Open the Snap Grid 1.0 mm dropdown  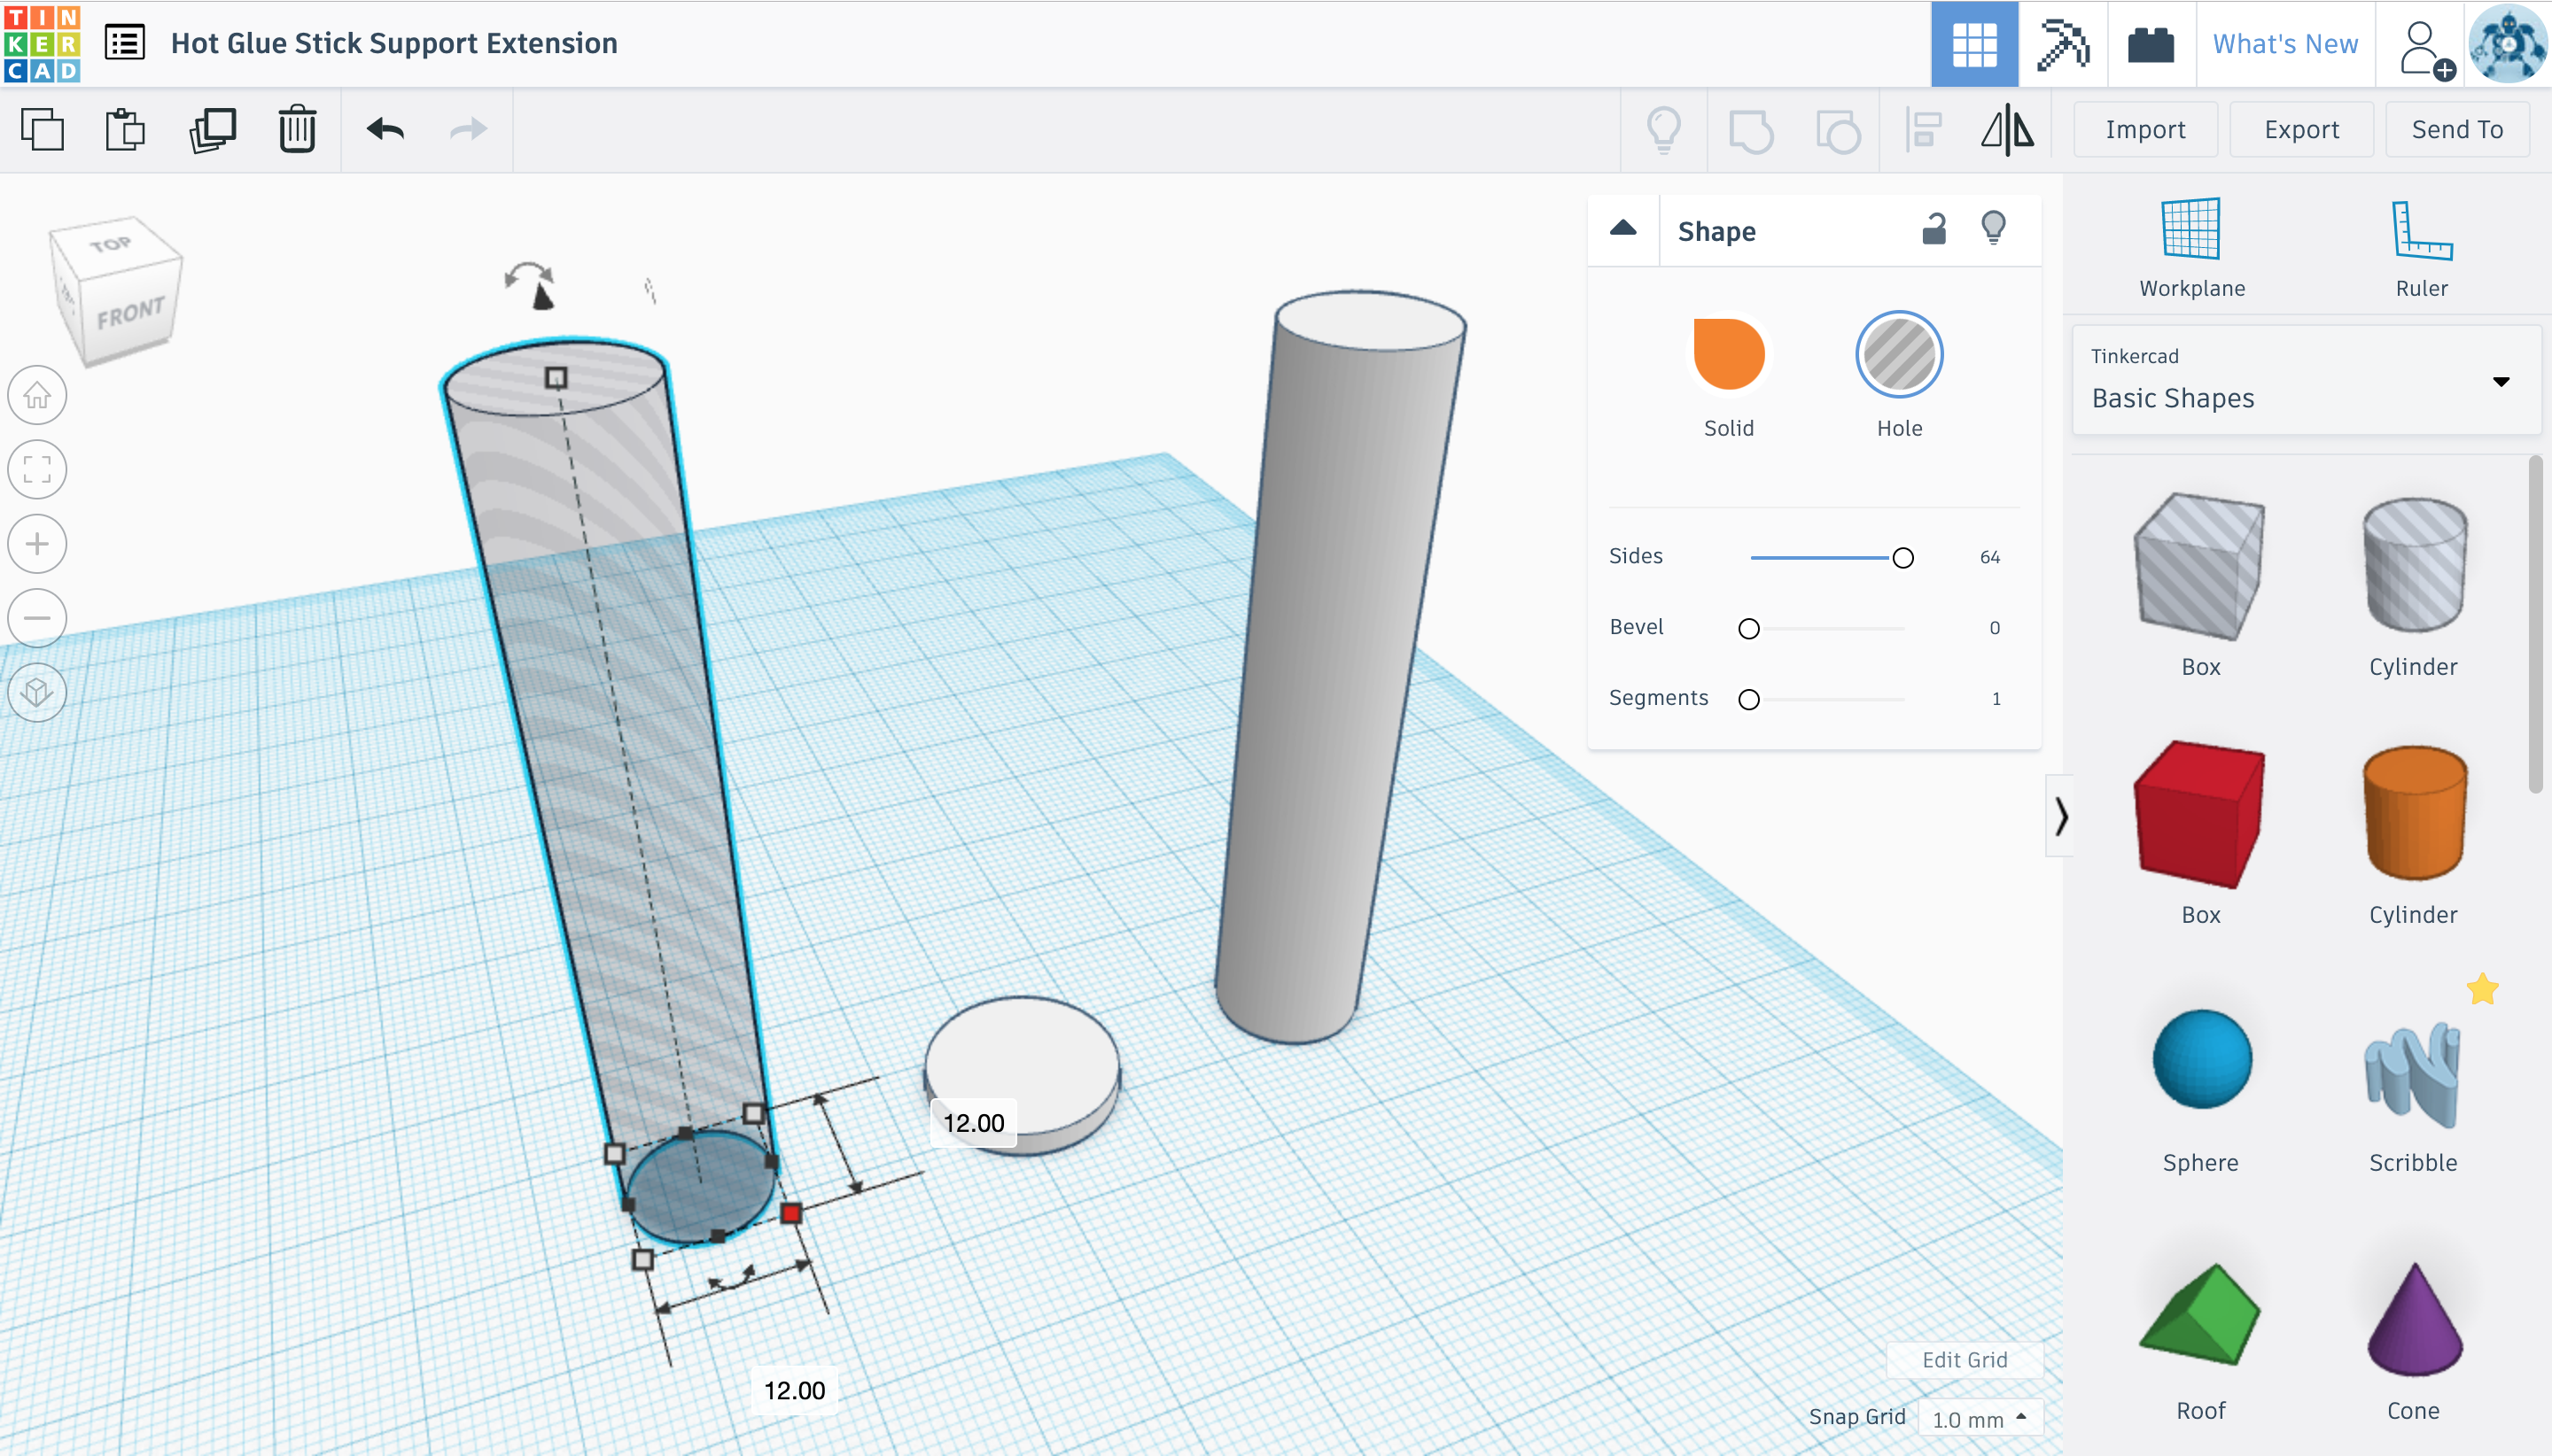[1979, 1418]
